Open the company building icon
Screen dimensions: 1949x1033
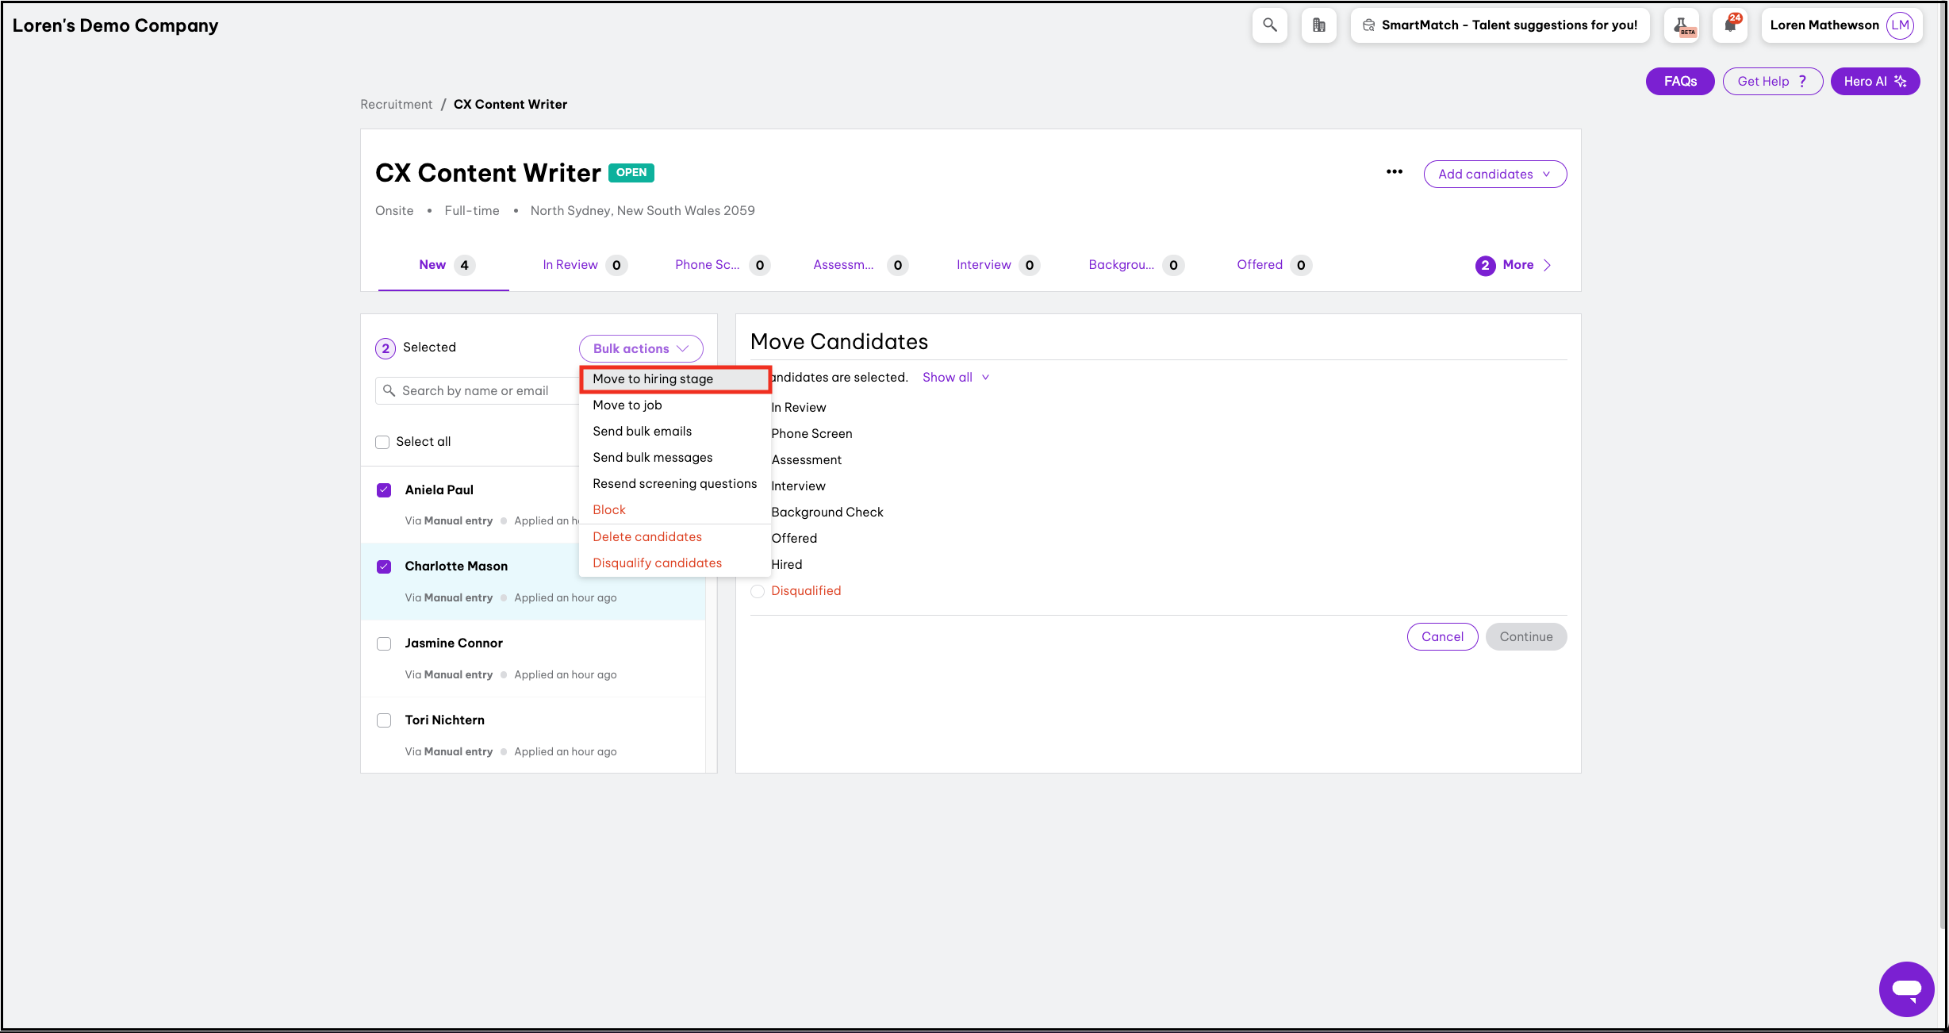[1318, 25]
